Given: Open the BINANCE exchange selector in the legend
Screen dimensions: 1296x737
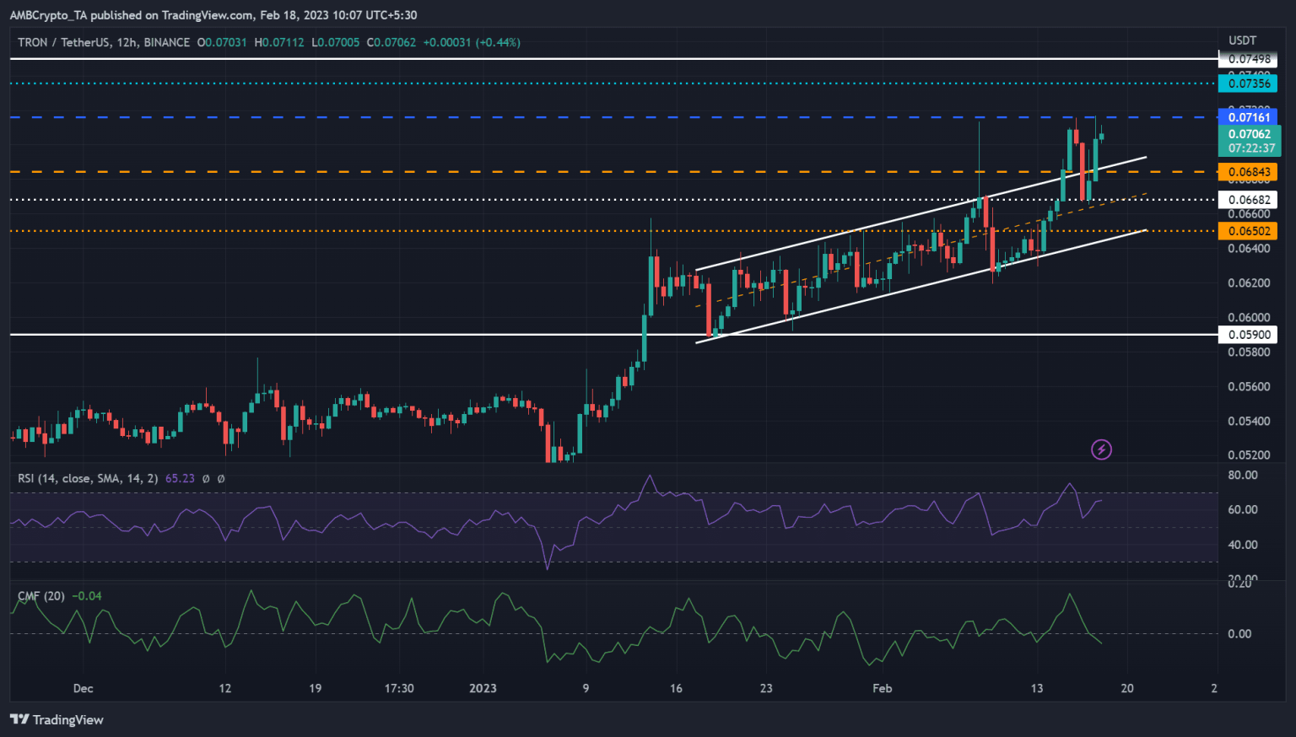Looking at the screenshot, I should click(165, 42).
